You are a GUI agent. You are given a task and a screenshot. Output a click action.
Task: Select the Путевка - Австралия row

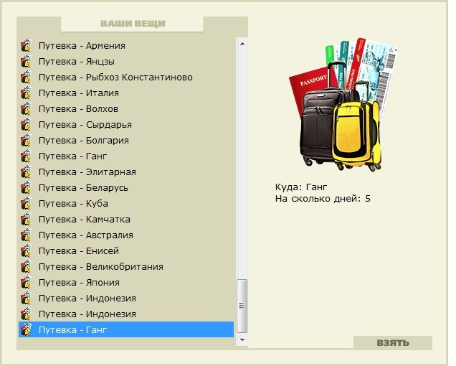pyautogui.click(x=126, y=235)
